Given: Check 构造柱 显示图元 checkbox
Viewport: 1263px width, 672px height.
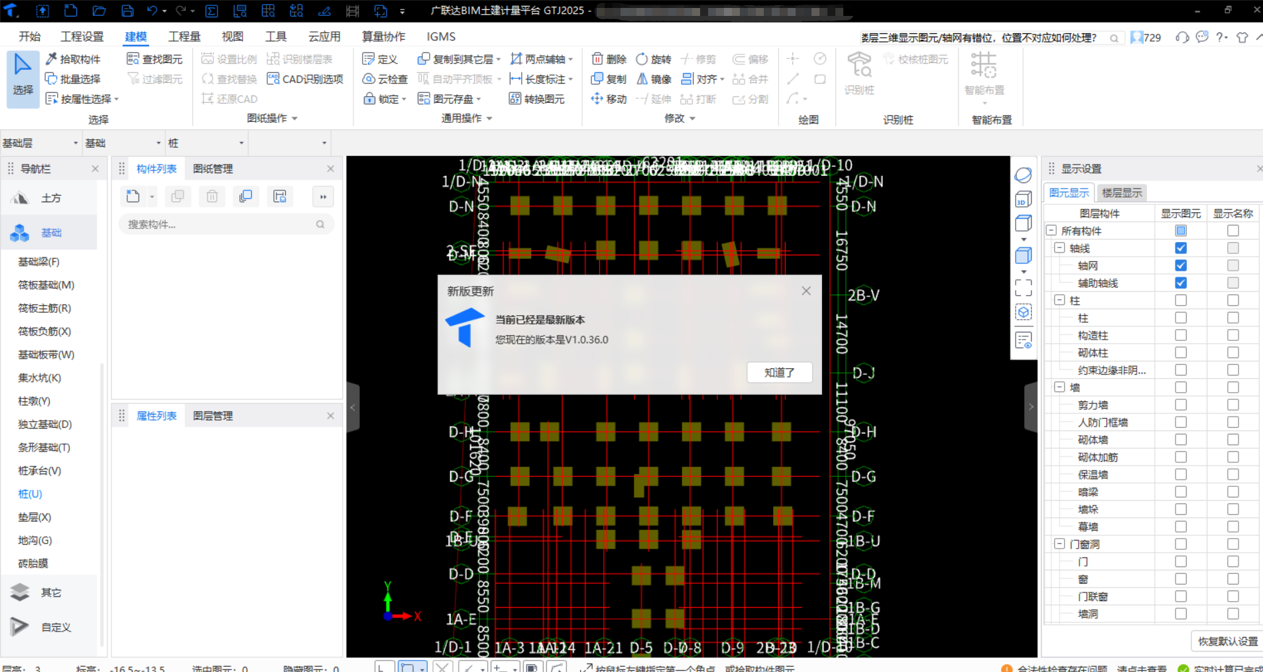Looking at the screenshot, I should 1181,335.
